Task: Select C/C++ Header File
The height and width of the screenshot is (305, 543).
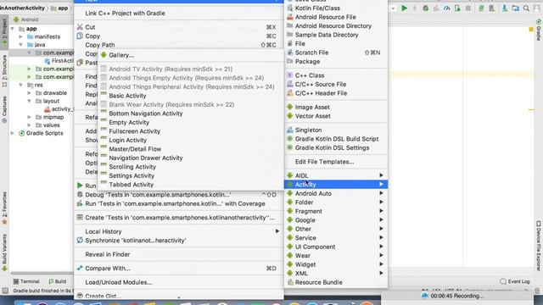Action: click(321, 93)
